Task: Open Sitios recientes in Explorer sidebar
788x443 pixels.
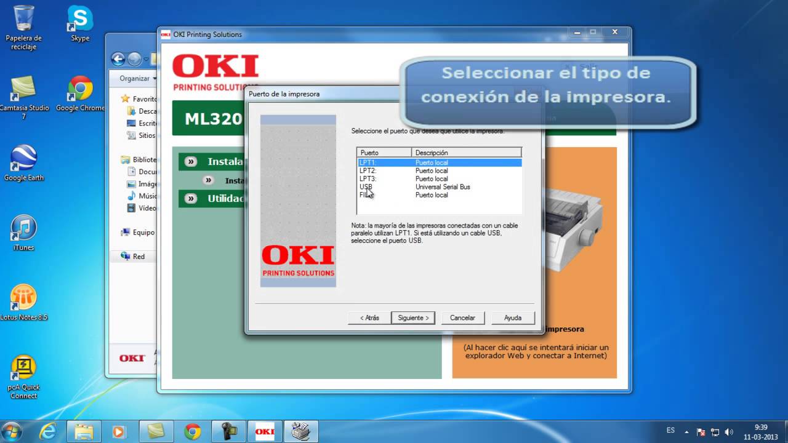Action: pos(142,135)
